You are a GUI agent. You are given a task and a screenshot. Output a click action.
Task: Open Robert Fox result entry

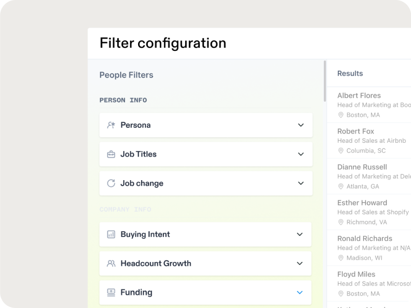click(356, 131)
